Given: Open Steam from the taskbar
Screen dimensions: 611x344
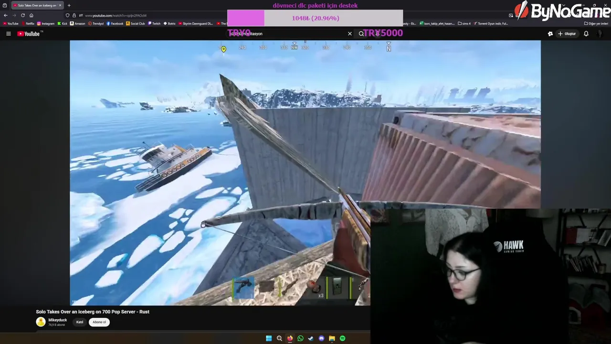Looking at the screenshot, I should (x=311, y=338).
